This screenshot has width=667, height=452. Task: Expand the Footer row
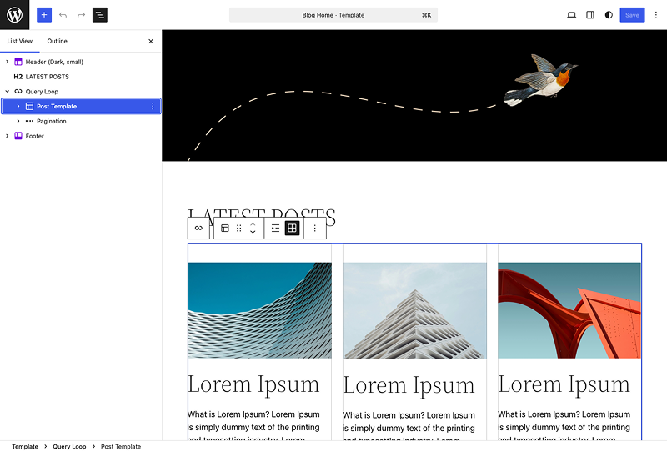[8, 136]
